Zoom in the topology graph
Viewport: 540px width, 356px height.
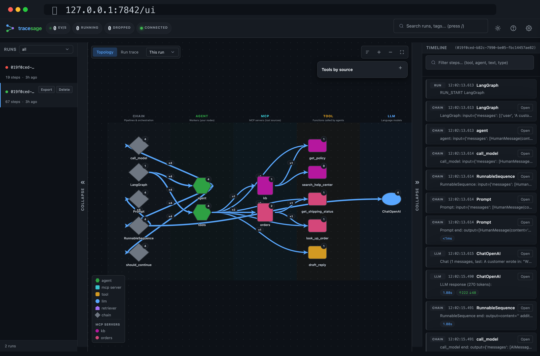(x=379, y=52)
